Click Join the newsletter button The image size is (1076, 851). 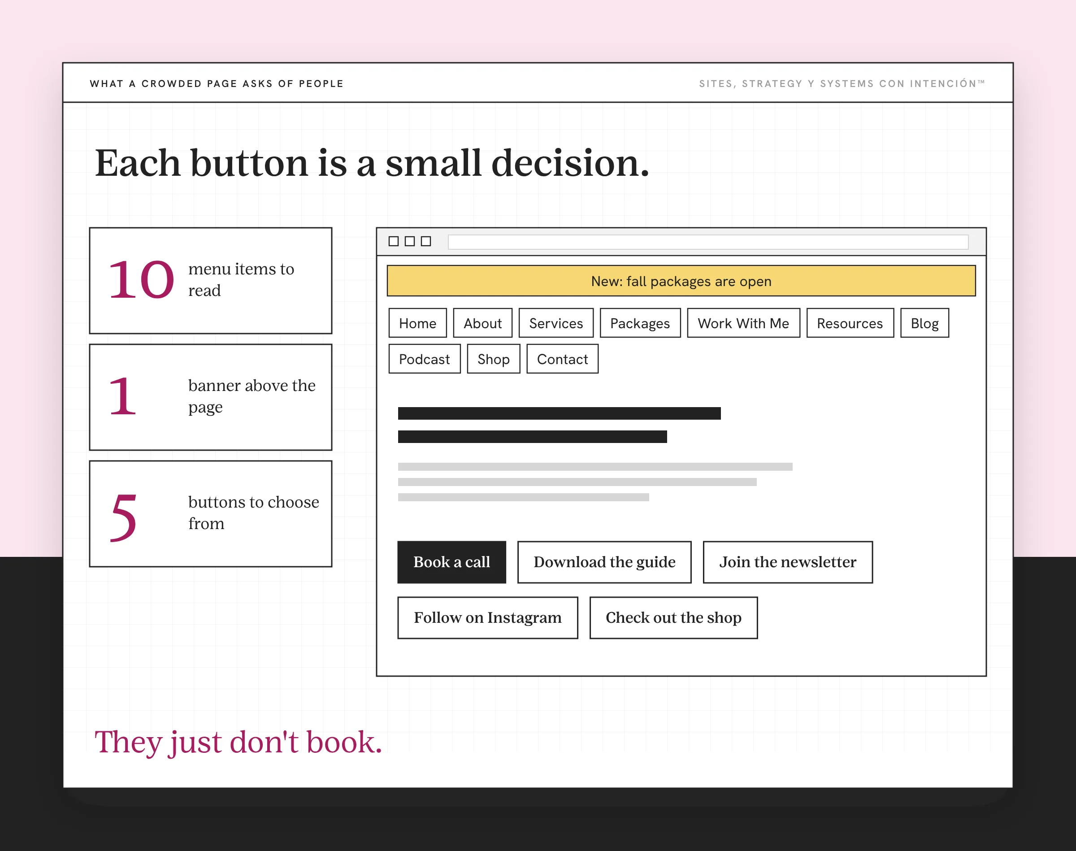(788, 562)
